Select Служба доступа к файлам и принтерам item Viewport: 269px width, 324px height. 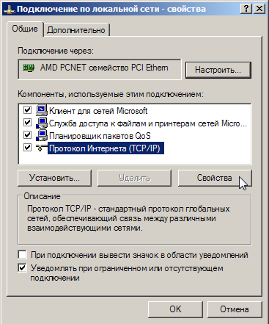[x=148, y=123]
